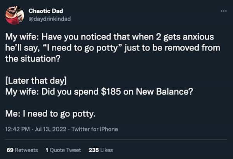Select the Jul 13, 2022 date

click(50, 129)
